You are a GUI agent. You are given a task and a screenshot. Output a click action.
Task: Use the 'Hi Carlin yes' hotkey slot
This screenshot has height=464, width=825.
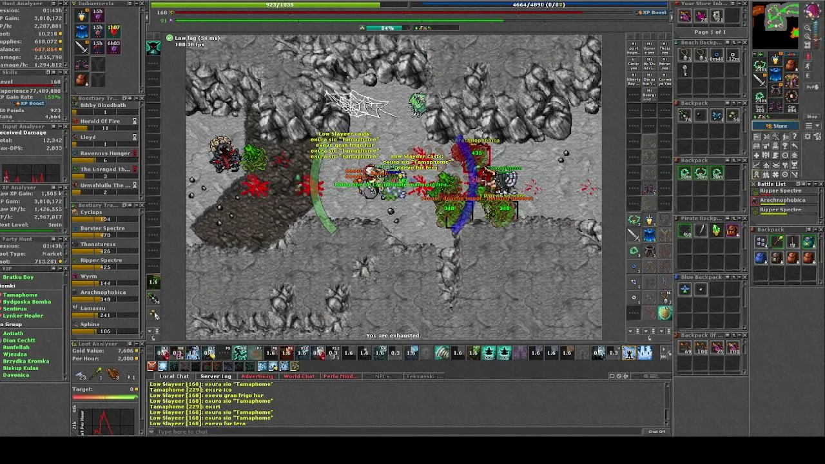pyautogui.click(x=634, y=63)
